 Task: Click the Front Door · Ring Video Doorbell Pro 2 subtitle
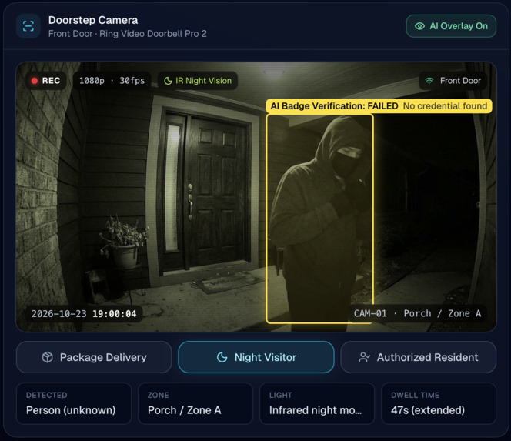[128, 34]
